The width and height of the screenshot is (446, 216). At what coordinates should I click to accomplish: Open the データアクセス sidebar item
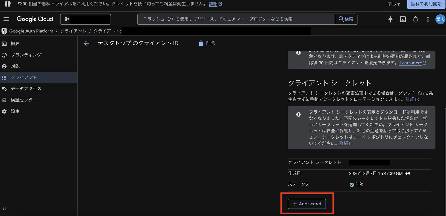click(39, 89)
